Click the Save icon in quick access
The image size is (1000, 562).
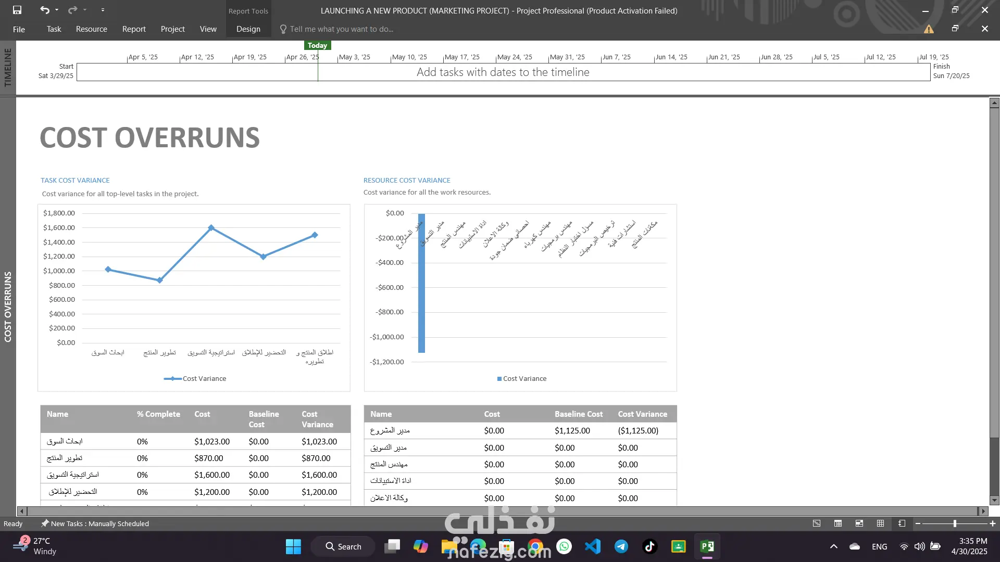(x=17, y=10)
